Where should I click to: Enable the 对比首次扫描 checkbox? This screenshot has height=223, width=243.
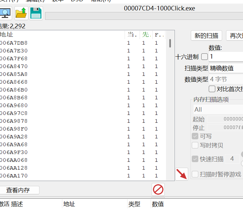pos(212,89)
